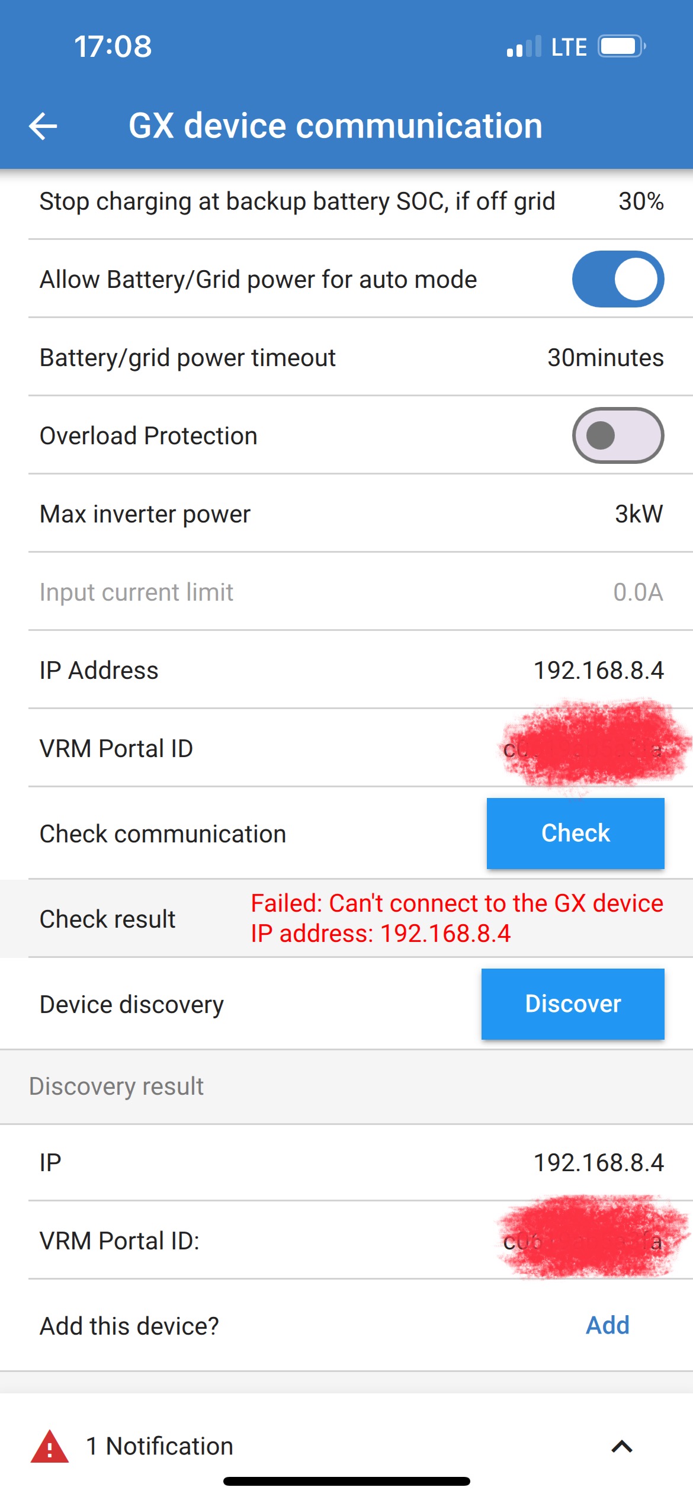This screenshot has height=1500, width=693.
Task: Tap the GX device communication title
Action: coord(335,126)
